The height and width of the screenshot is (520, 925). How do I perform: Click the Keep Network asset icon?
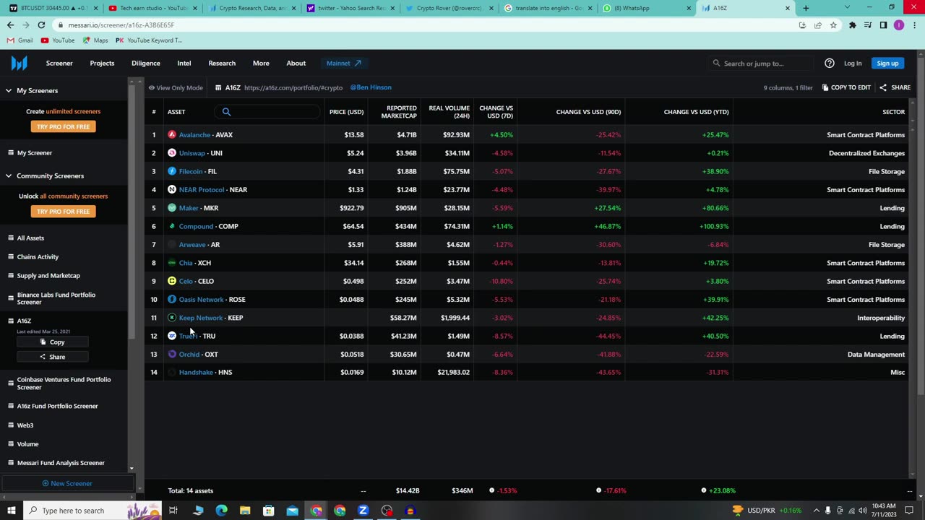click(172, 318)
